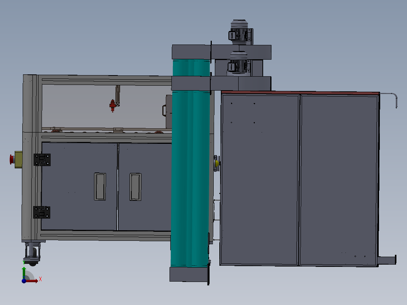The width and height of the screenshot is (407, 305).
Task: Pick the bent pipe at enclosure top corner
Action: tap(388, 100)
